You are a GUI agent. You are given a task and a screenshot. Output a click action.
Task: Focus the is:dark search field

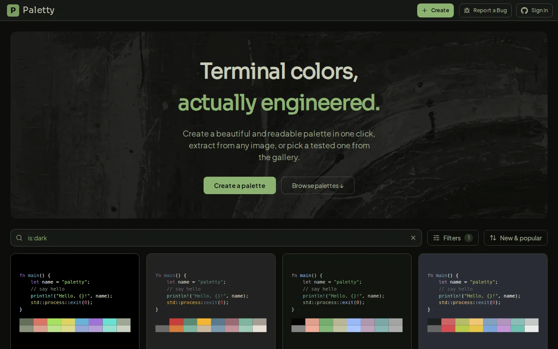216,238
